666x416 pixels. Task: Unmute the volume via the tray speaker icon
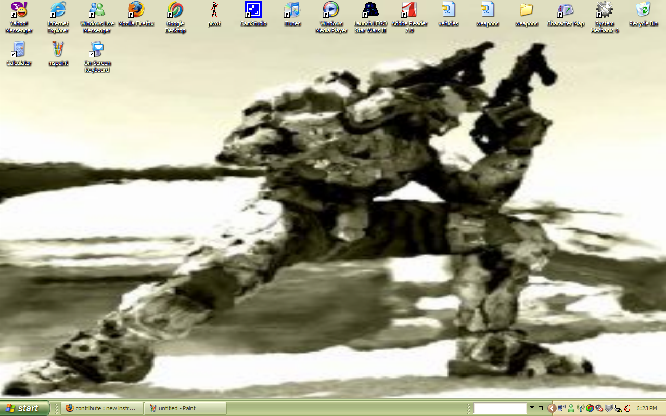pos(598,408)
